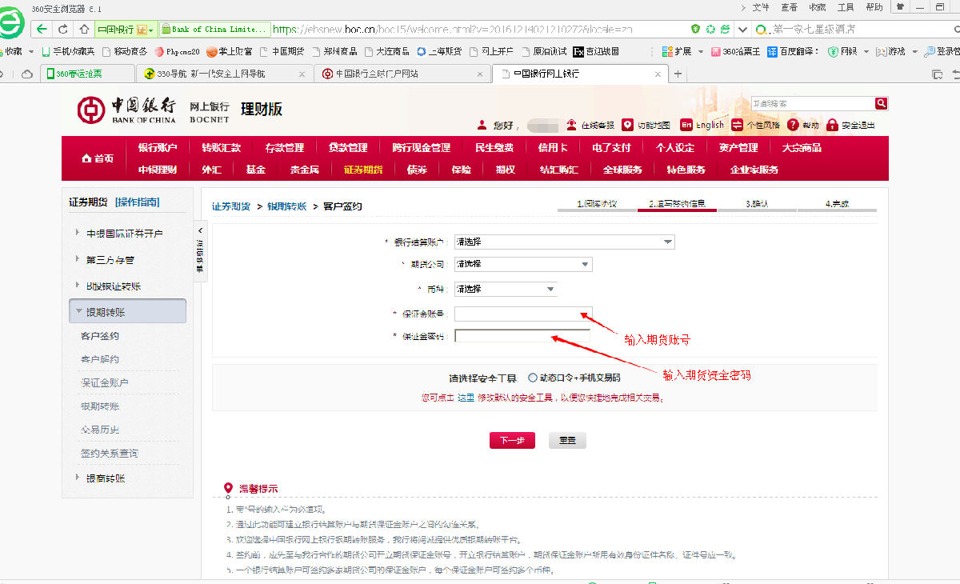Viewport: 960px width, 584px height.
Task: Open 帮助 help question mark icon
Action: coord(793,125)
